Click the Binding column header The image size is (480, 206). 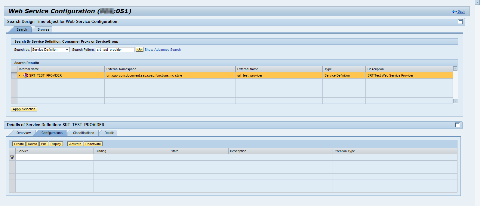131,151
